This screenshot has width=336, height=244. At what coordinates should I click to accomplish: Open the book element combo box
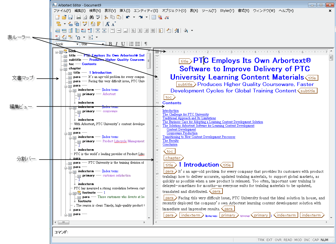(67, 44)
